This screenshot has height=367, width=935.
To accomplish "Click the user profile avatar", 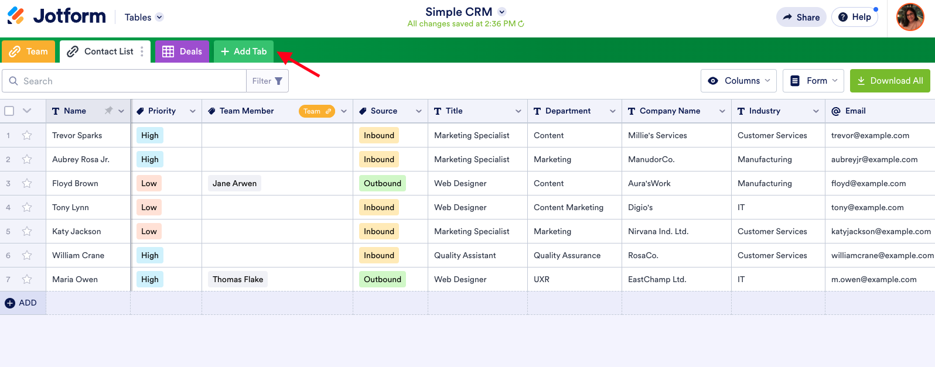I will [x=910, y=17].
